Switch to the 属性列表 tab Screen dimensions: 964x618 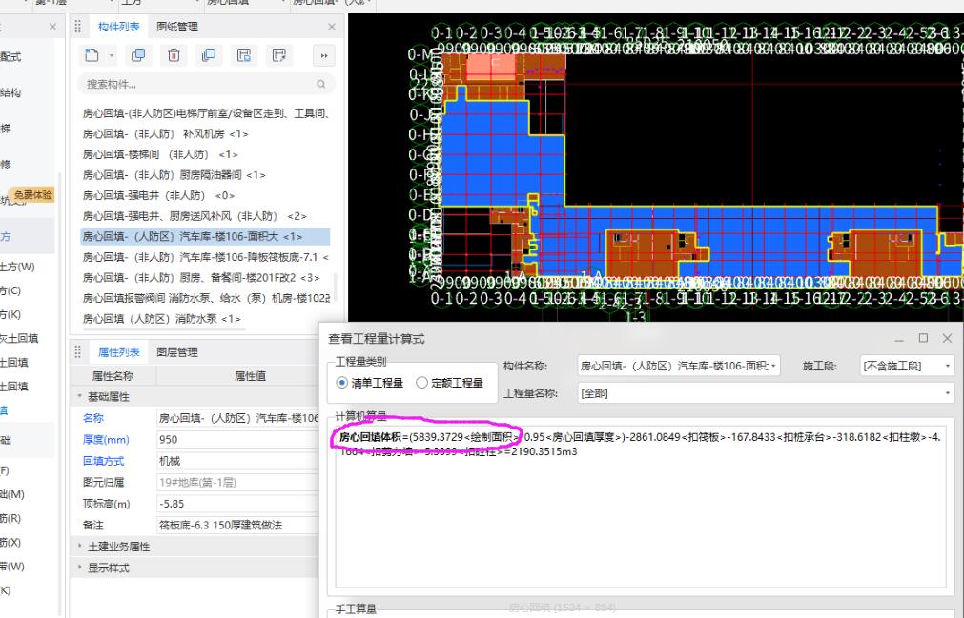(118, 351)
